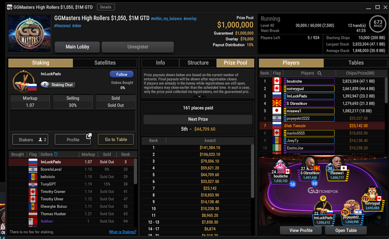This screenshot has width=389, height=239.
Task: Click ImLuckPads avatar in staking panel
Action: [24, 81]
